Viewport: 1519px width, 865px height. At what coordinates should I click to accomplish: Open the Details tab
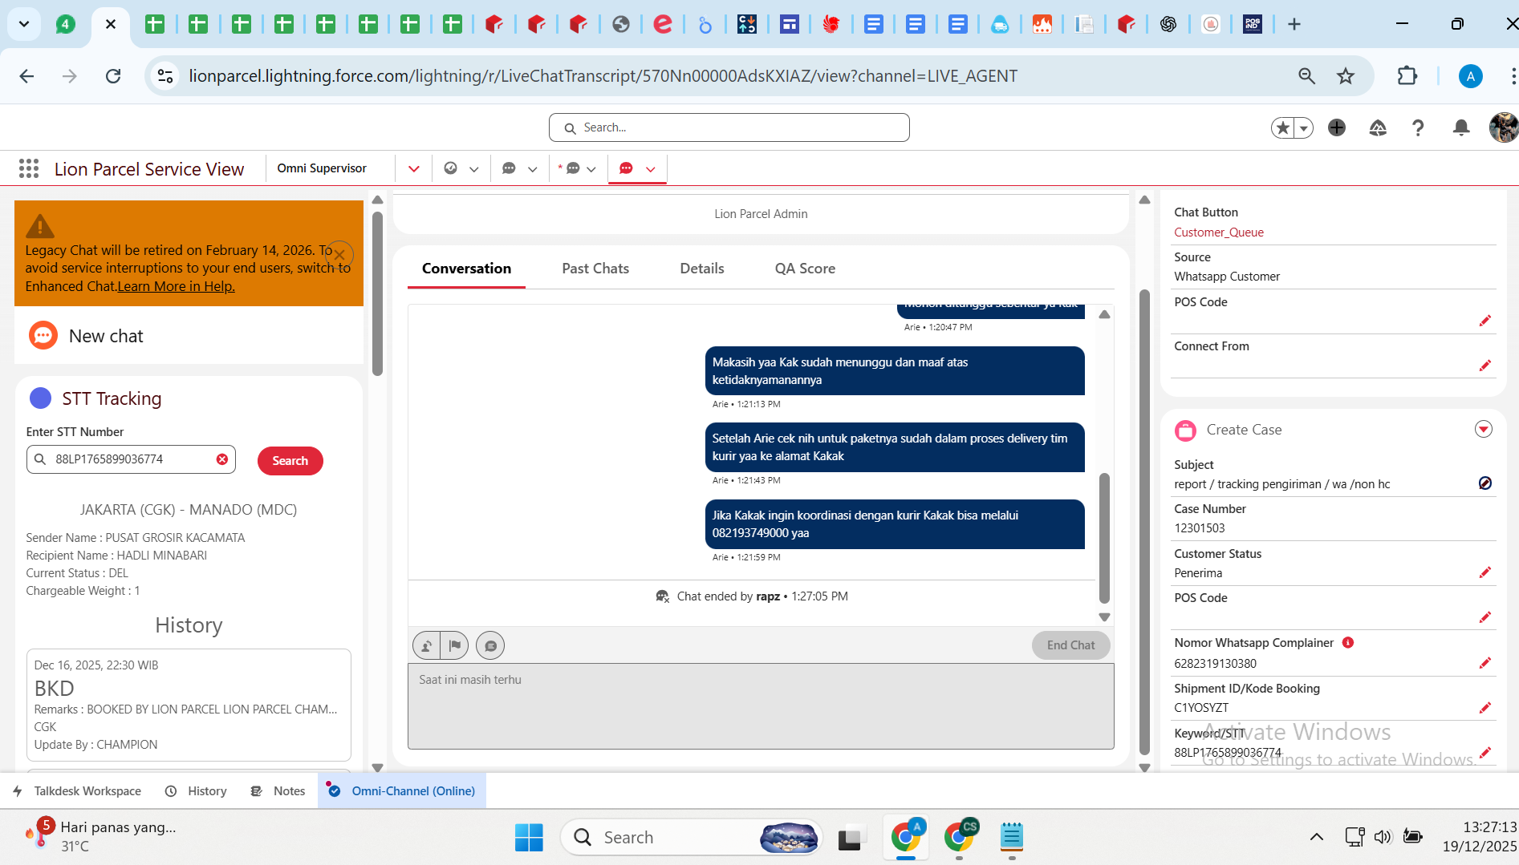pos(702,269)
